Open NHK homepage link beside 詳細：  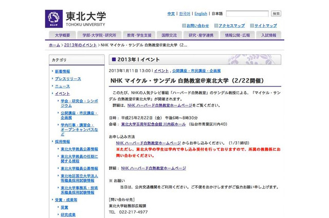point(154,168)
